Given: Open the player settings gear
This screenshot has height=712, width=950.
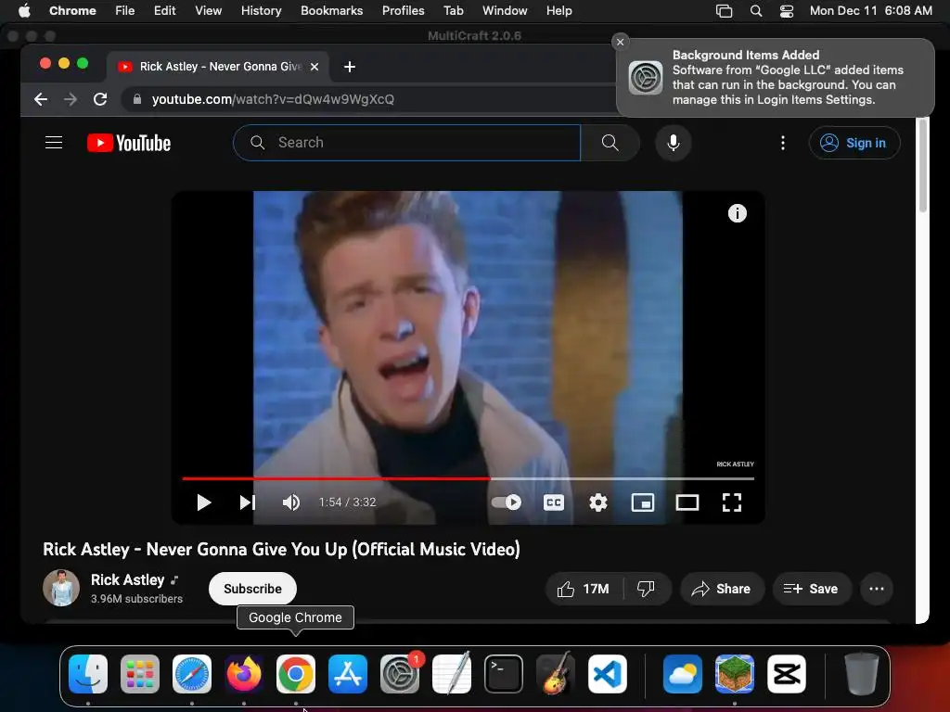Looking at the screenshot, I should click(598, 502).
